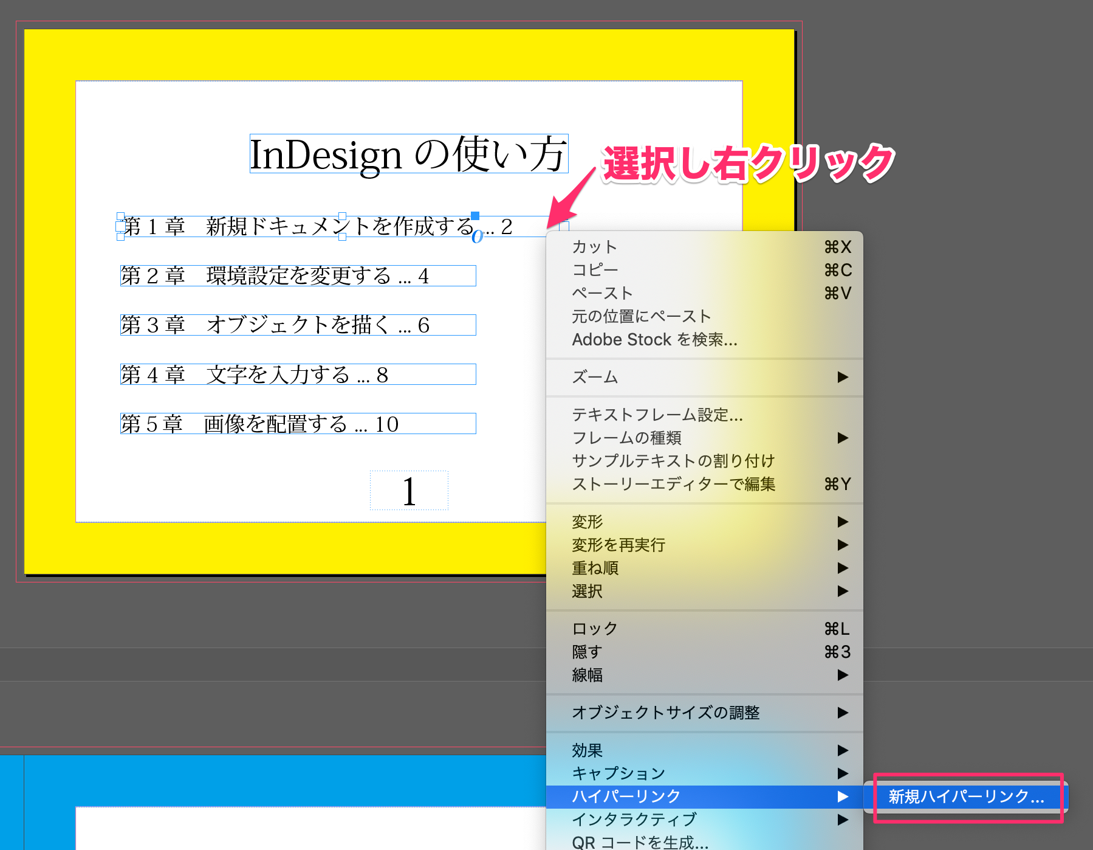Viewport: 1093px width, 850px height.
Task: Select the 第 5 章 画像を配置する frame
Action: [298, 423]
